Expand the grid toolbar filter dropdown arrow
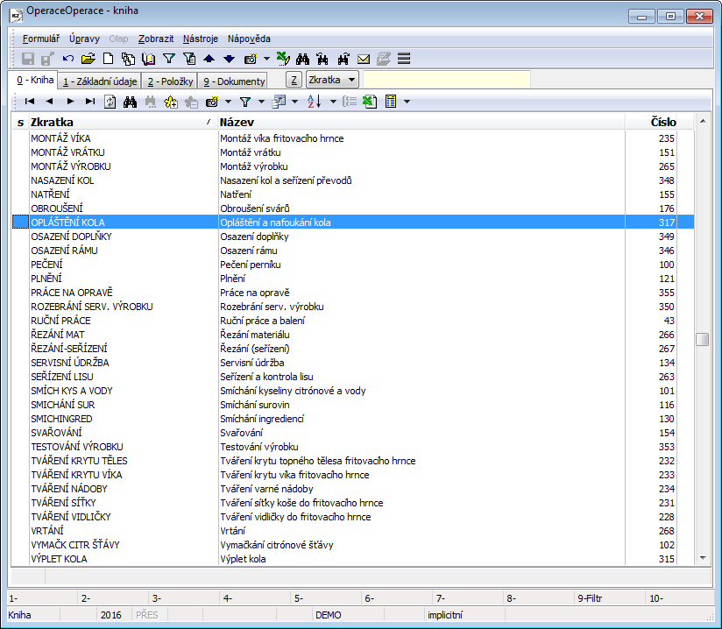Image resolution: width=722 pixels, height=629 pixels. 261,102
